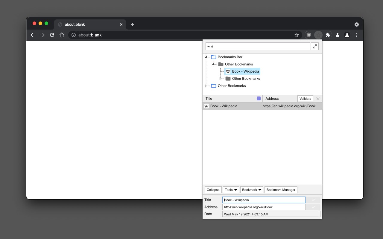
Task: Click the Wikipedia favicon in the tree
Action: (228, 71)
